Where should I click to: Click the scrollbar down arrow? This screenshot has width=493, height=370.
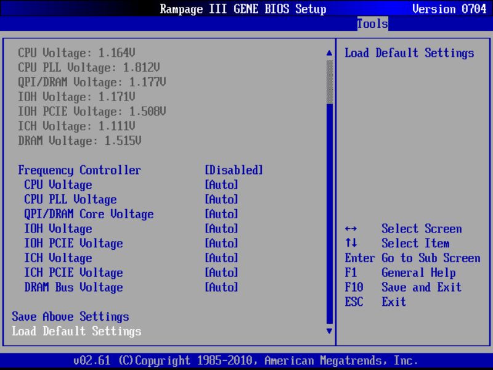click(329, 331)
